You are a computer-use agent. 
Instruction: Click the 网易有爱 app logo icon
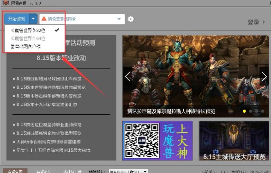(x=6, y=3)
